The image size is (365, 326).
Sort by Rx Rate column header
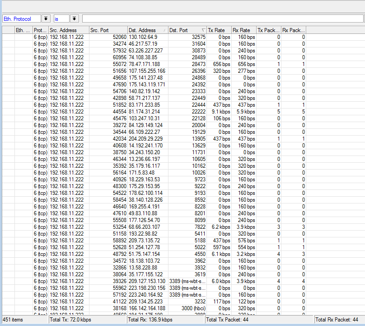coord(243,30)
